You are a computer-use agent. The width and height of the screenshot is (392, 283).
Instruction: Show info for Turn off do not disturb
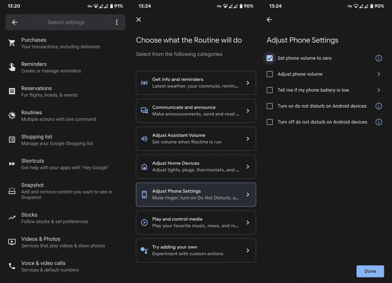(x=379, y=122)
